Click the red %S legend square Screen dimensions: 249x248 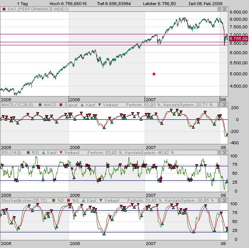coord(69,201)
